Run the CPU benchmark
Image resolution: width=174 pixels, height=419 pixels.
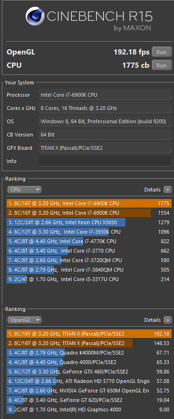tap(162, 65)
